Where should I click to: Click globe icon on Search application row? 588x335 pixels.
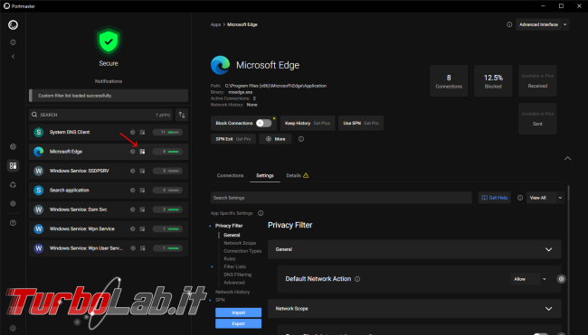coord(133,191)
